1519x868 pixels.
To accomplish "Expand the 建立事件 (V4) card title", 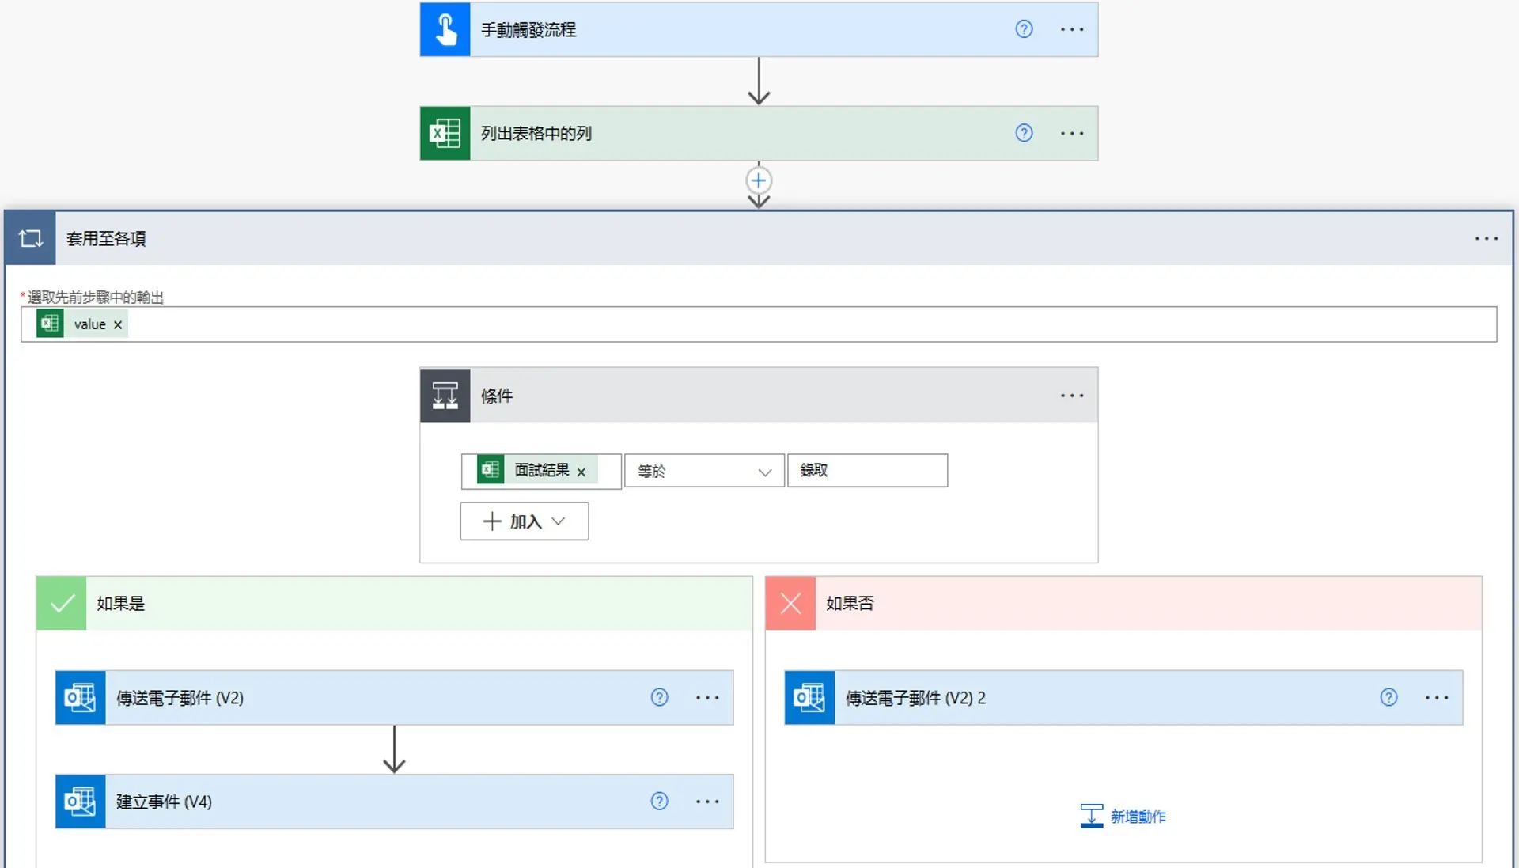I will pyautogui.click(x=164, y=802).
